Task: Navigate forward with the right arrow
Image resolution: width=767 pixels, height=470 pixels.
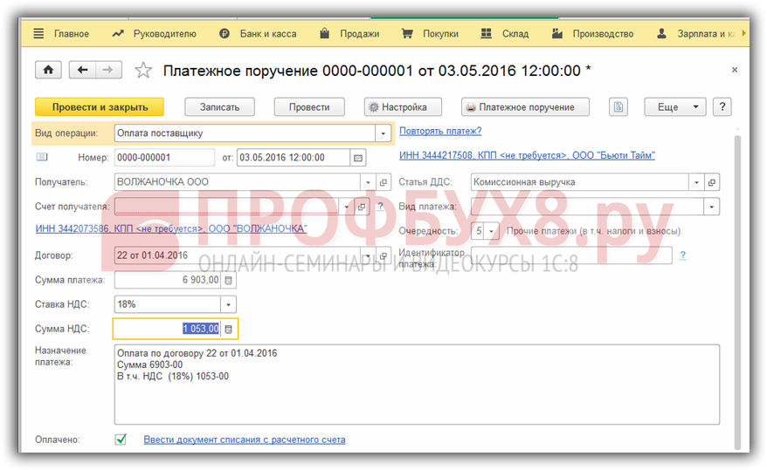Action: [x=108, y=71]
